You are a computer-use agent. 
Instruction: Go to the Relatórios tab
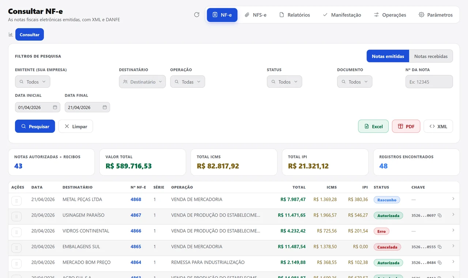coord(294,15)
